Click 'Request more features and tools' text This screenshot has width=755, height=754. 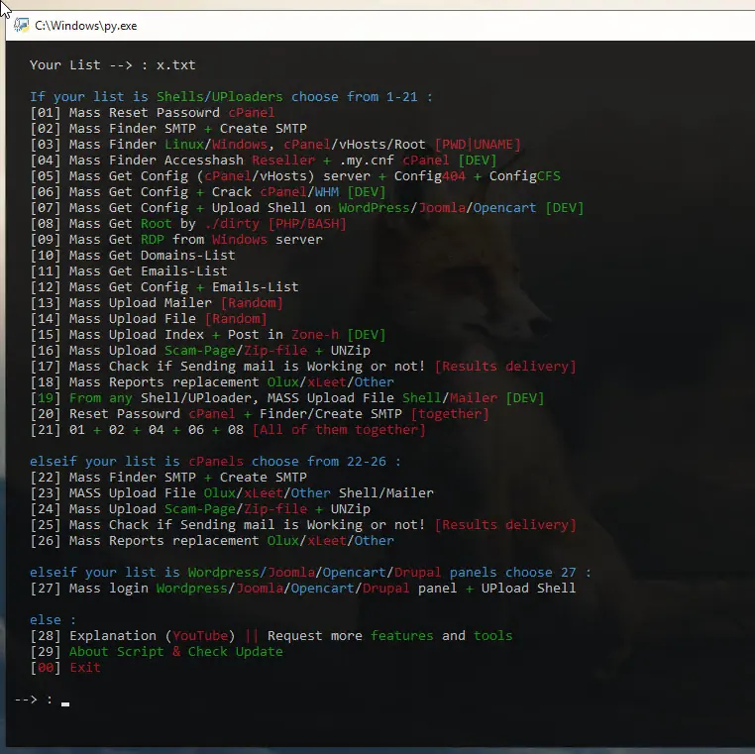[x=390, y=635]
